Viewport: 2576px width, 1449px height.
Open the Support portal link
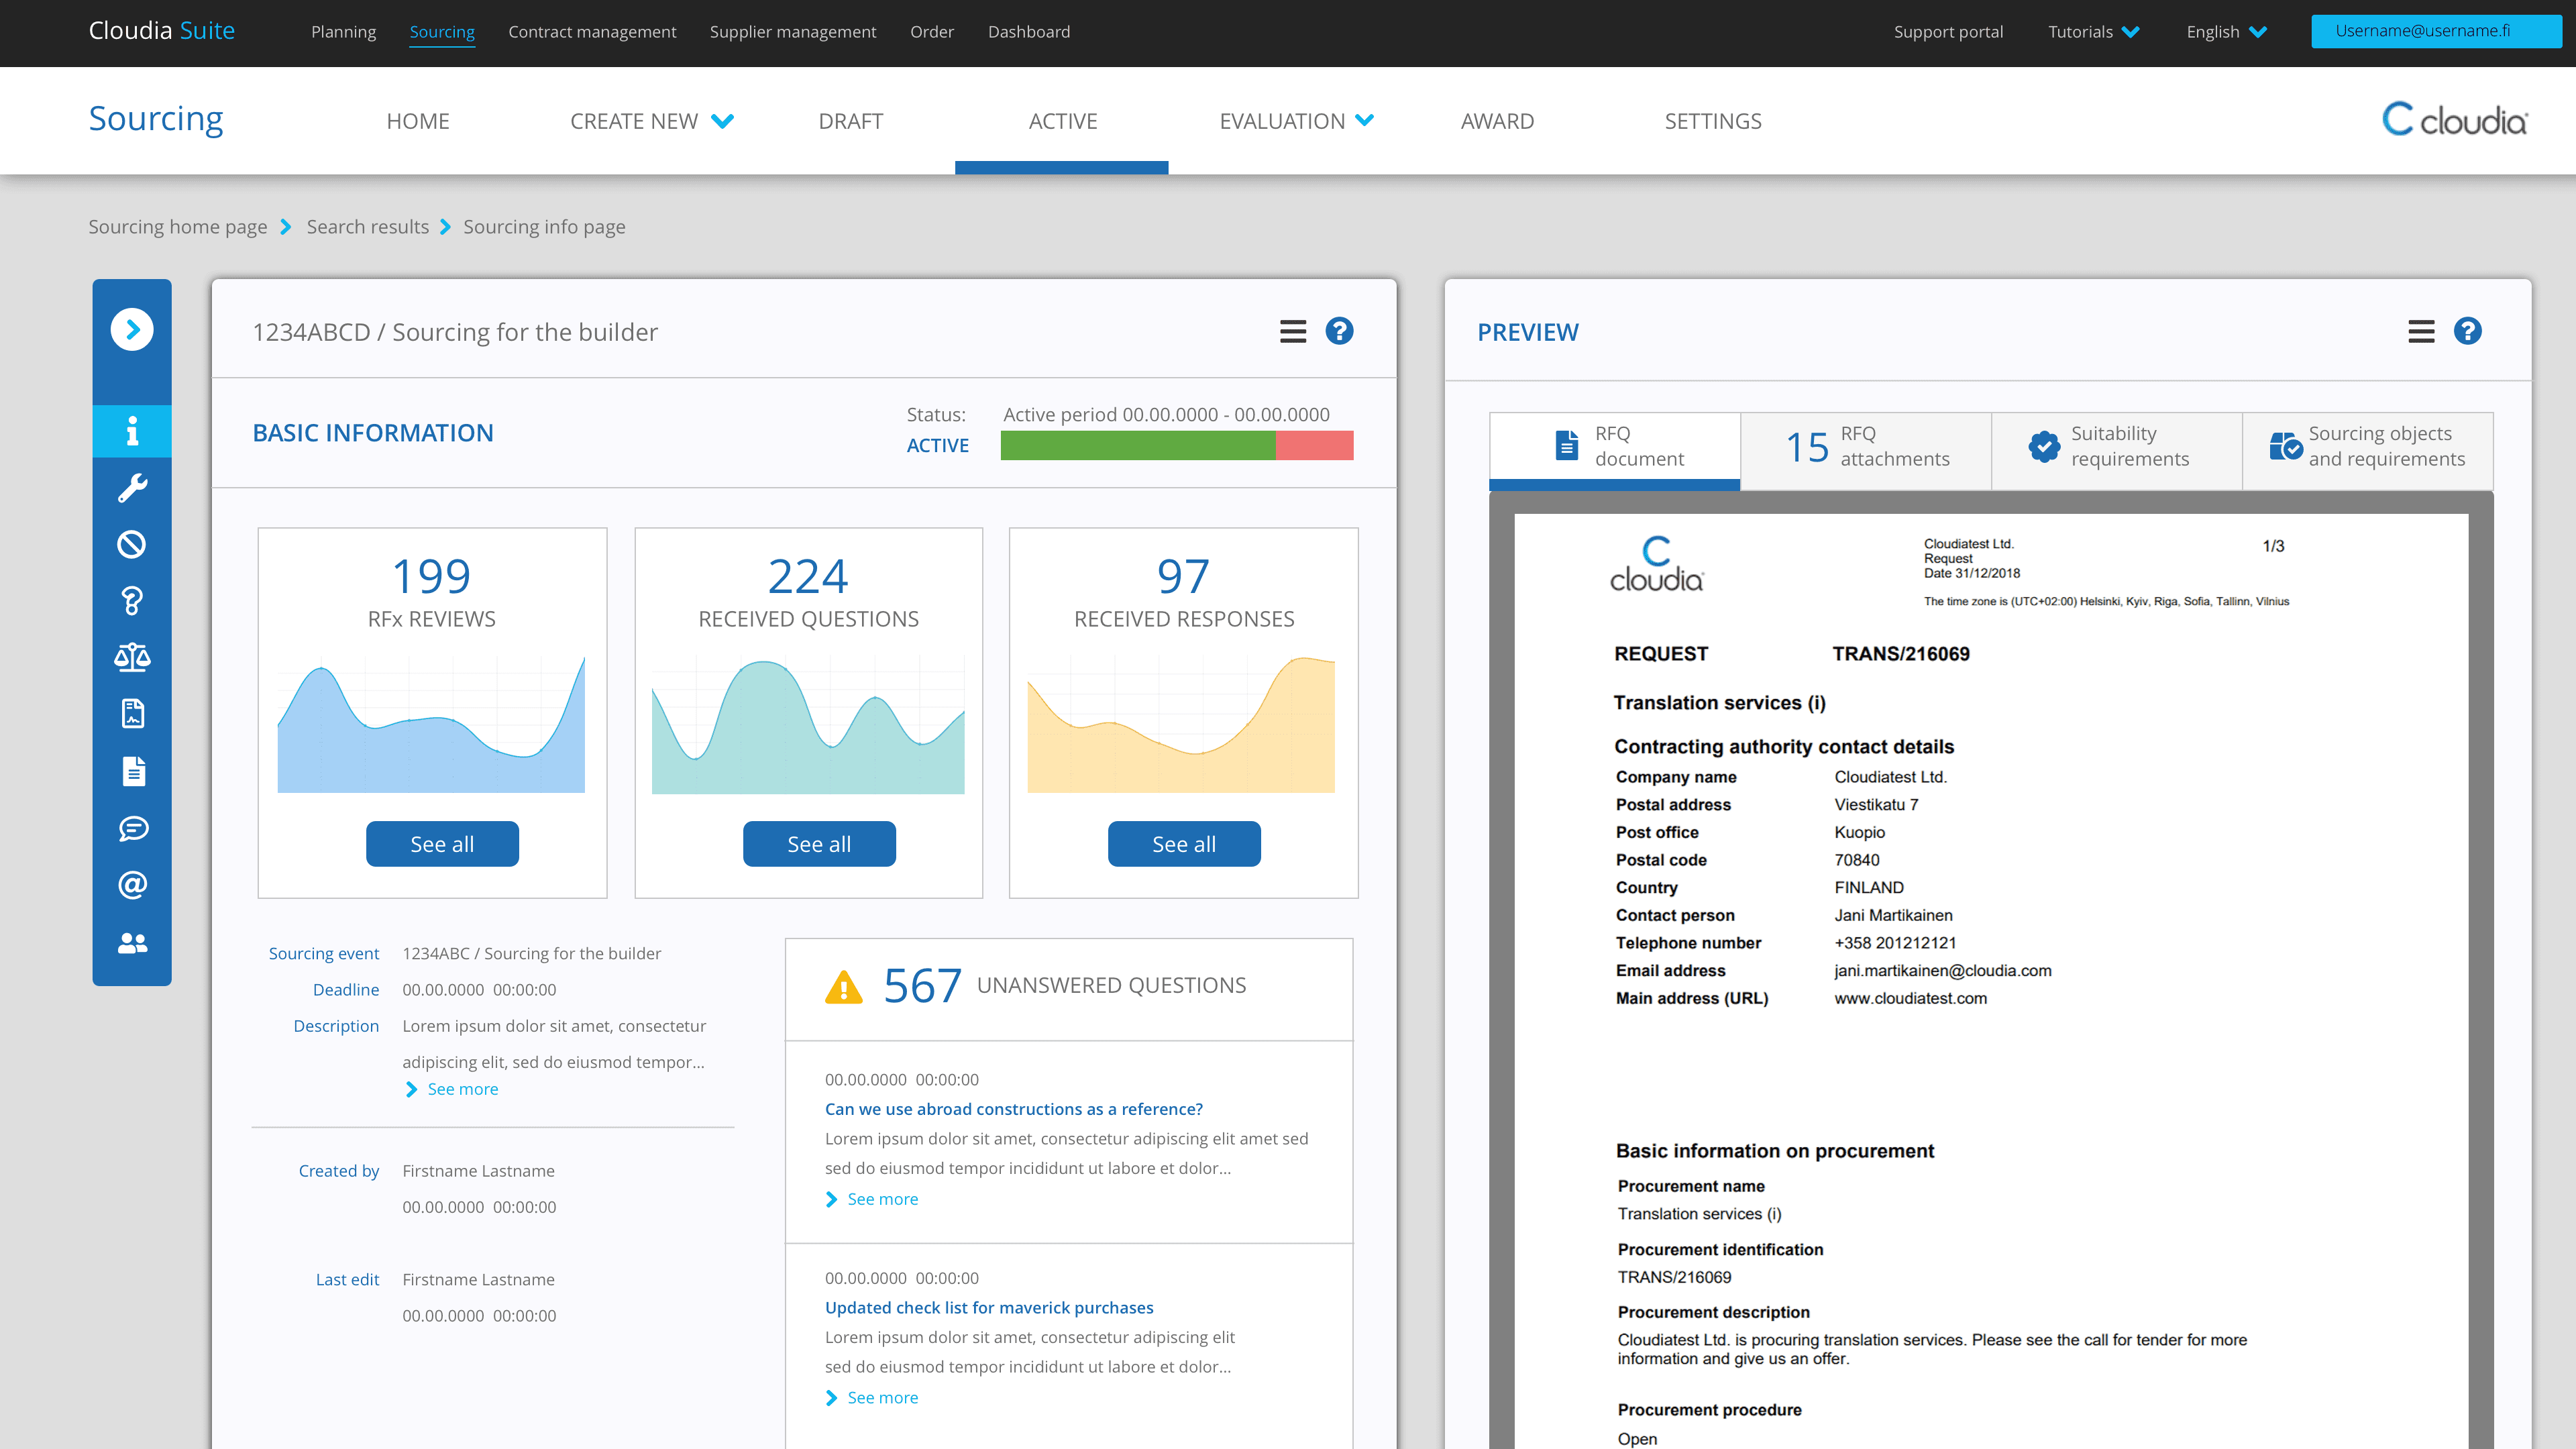point(1948,31)
